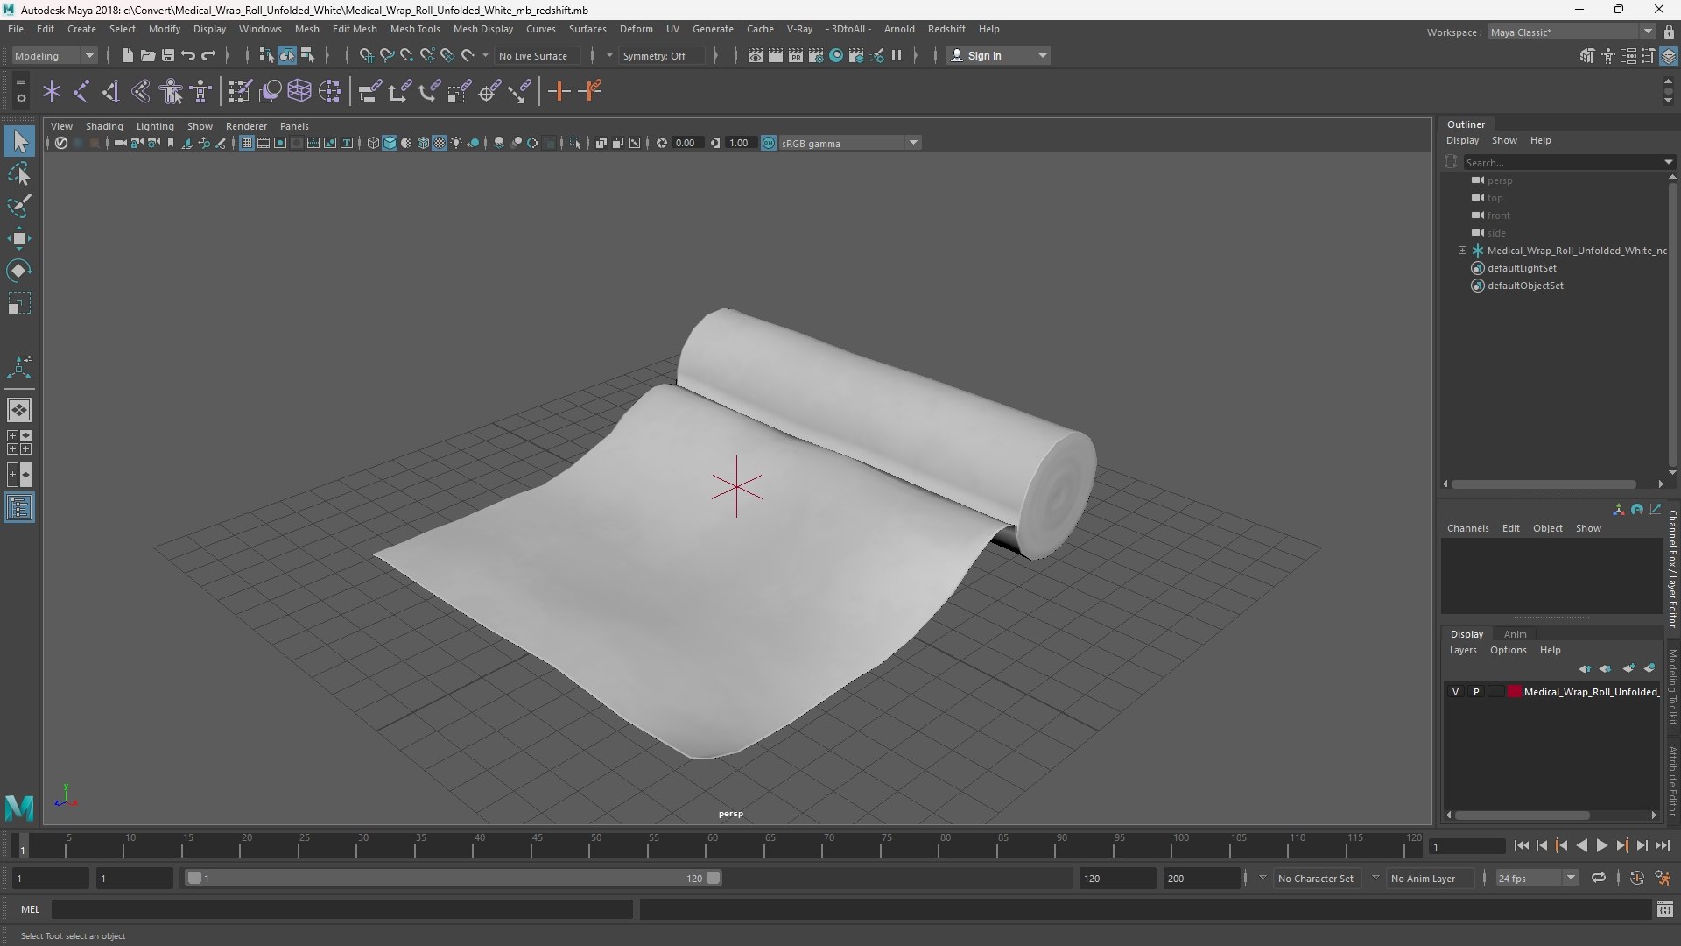The image size is (1681, 946).
Task: Click the Outliner search input field
Action: (x=1563, y=162)
